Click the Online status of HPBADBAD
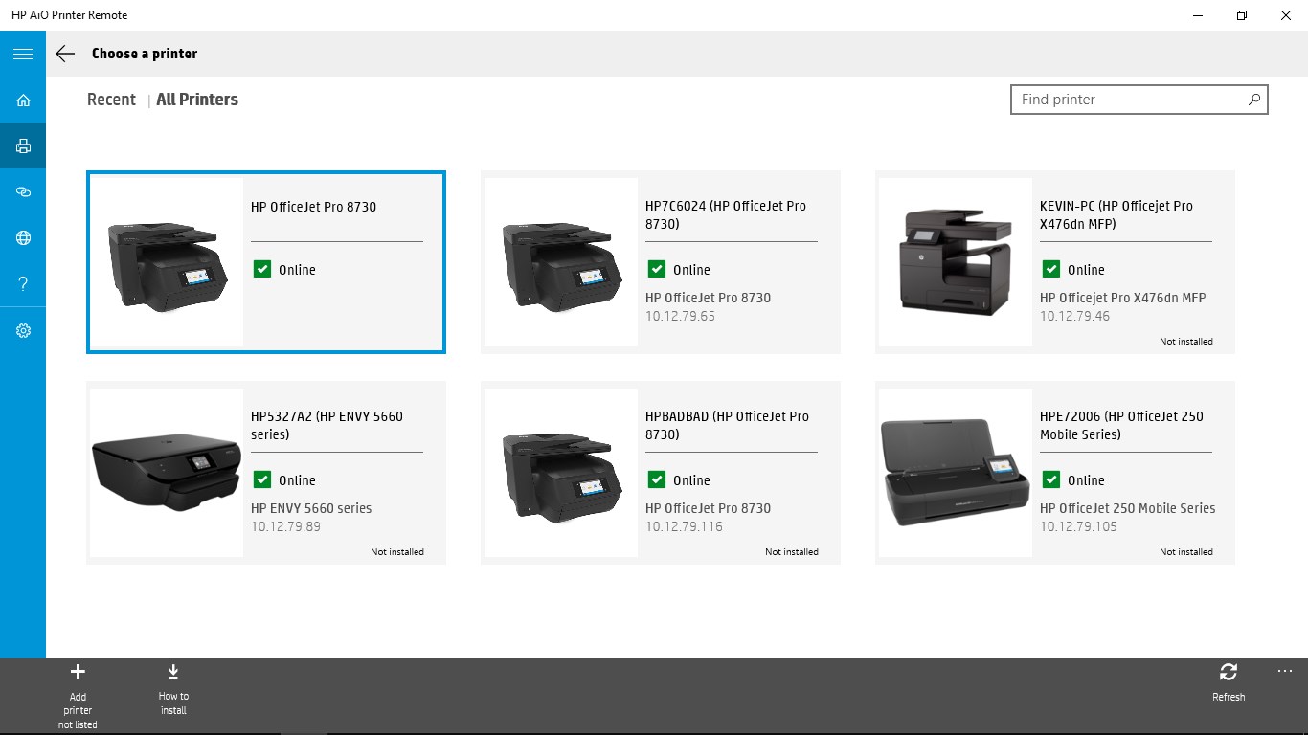1308x735 pixels. [679, 480]
